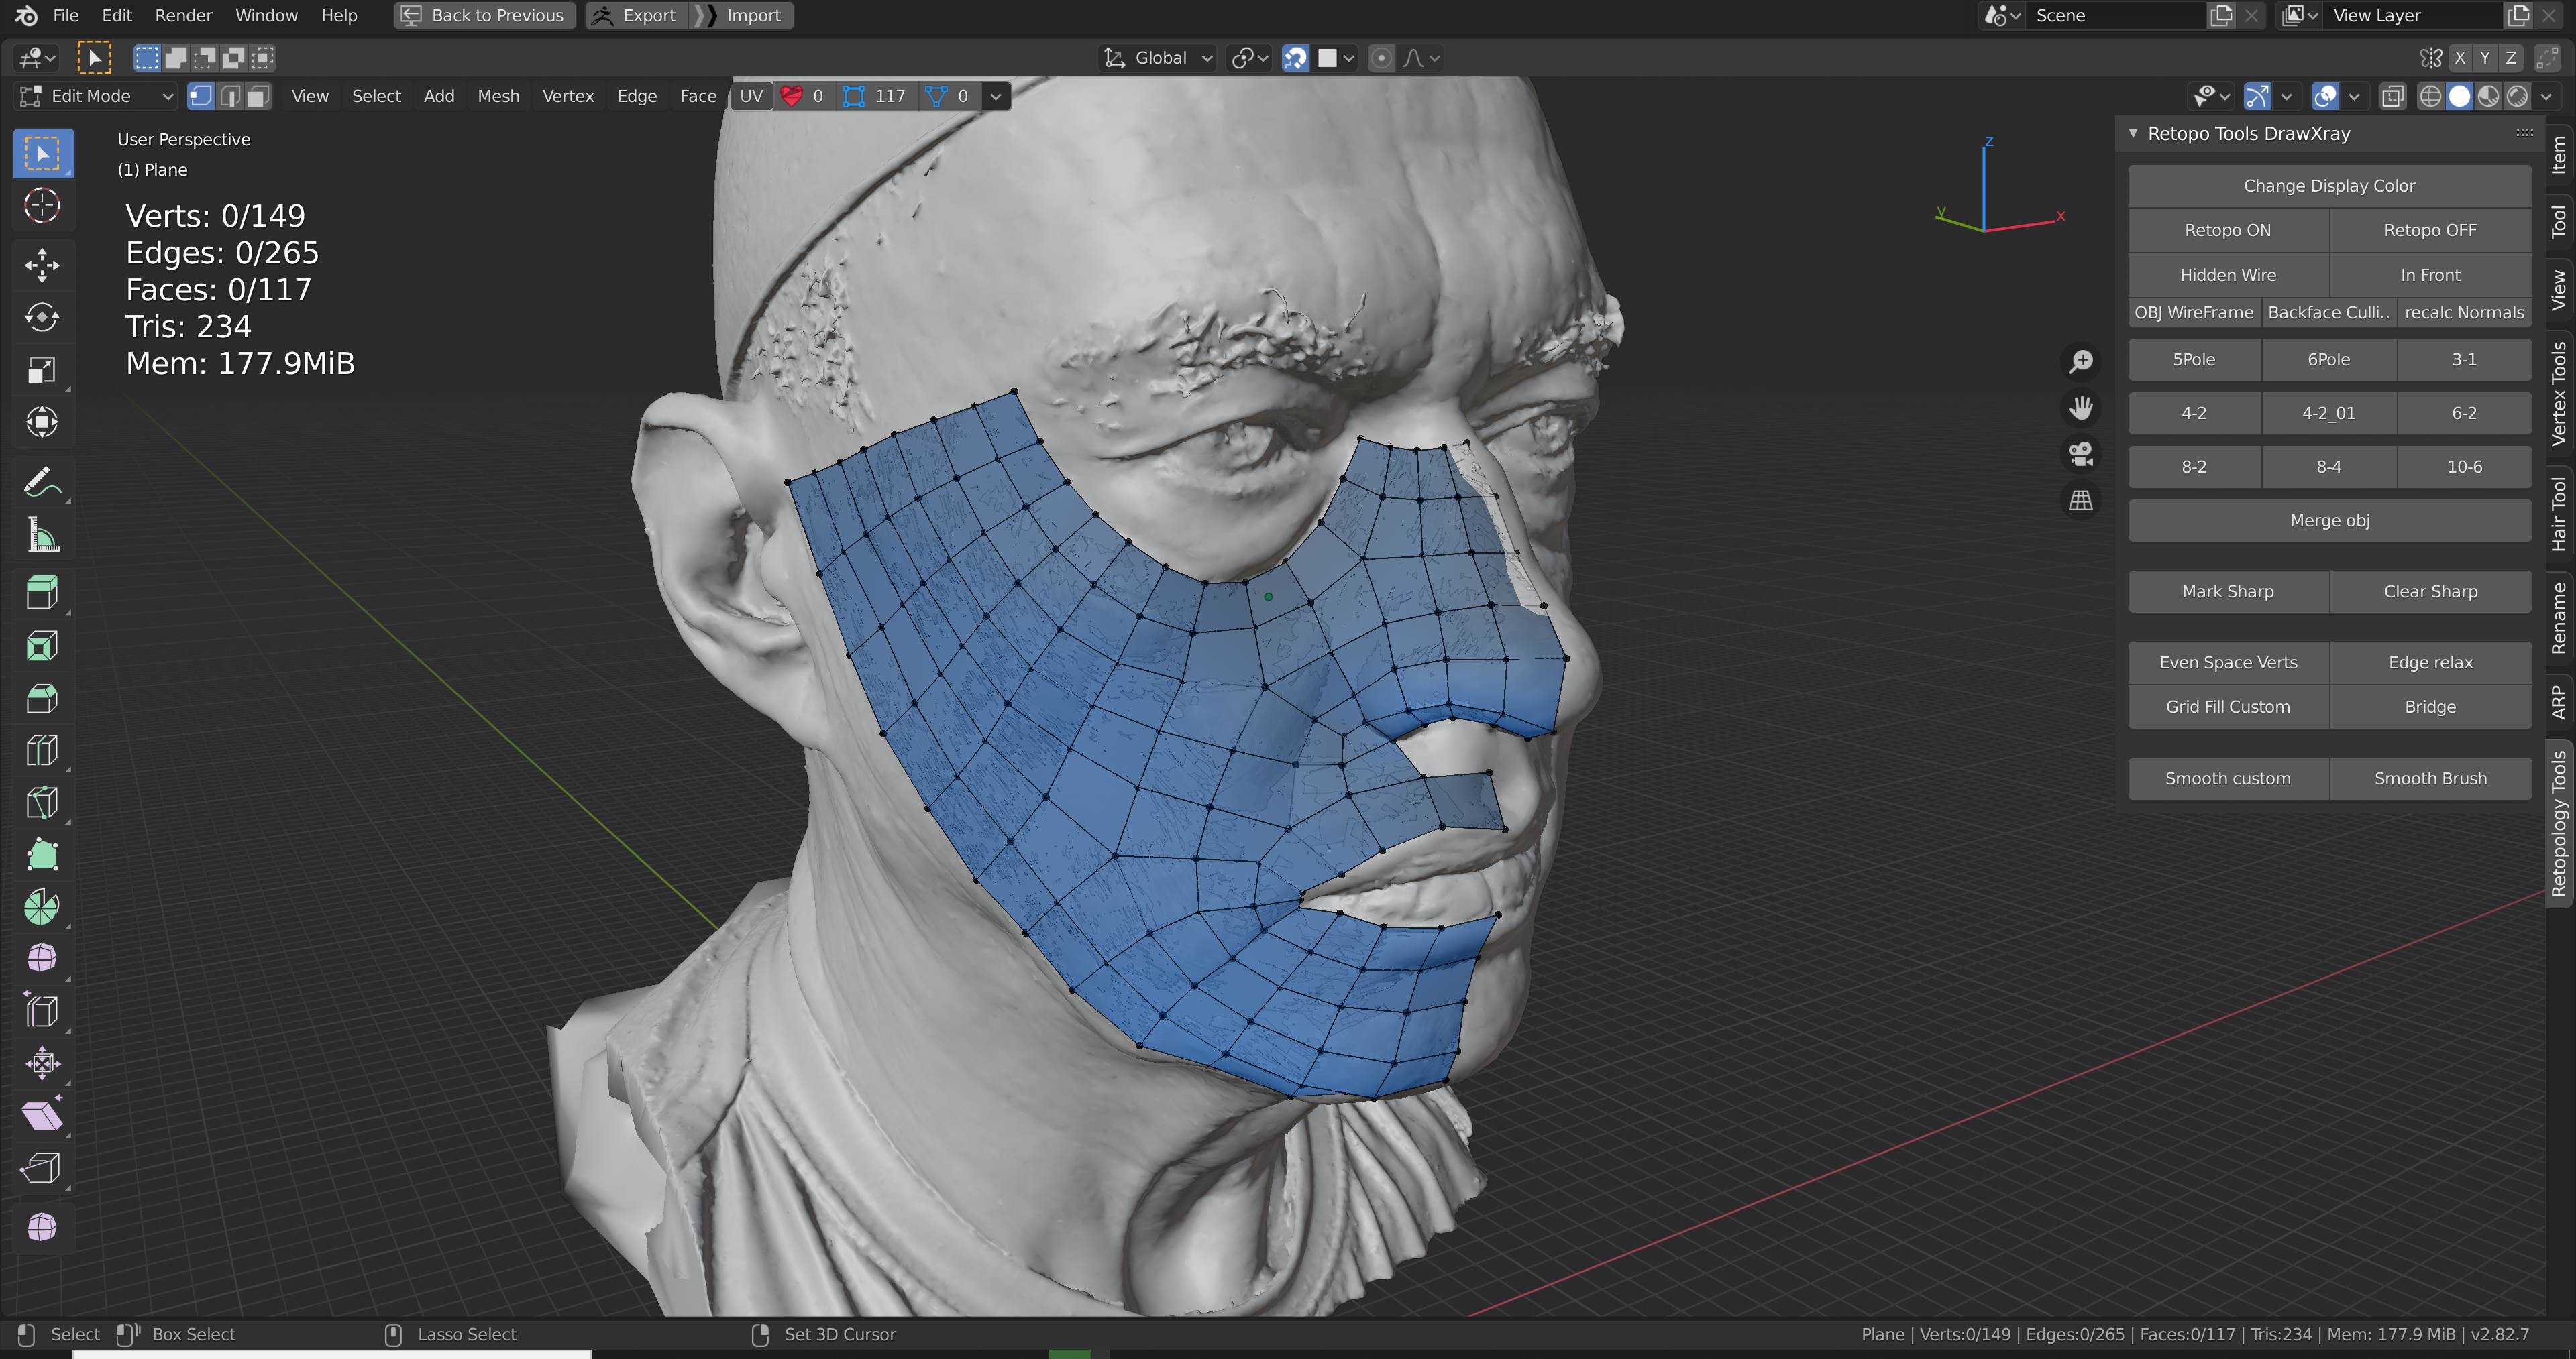Enable vertex select mode
The width and height of the screenshot is (2576, 1359).
[x=201, y=96]
